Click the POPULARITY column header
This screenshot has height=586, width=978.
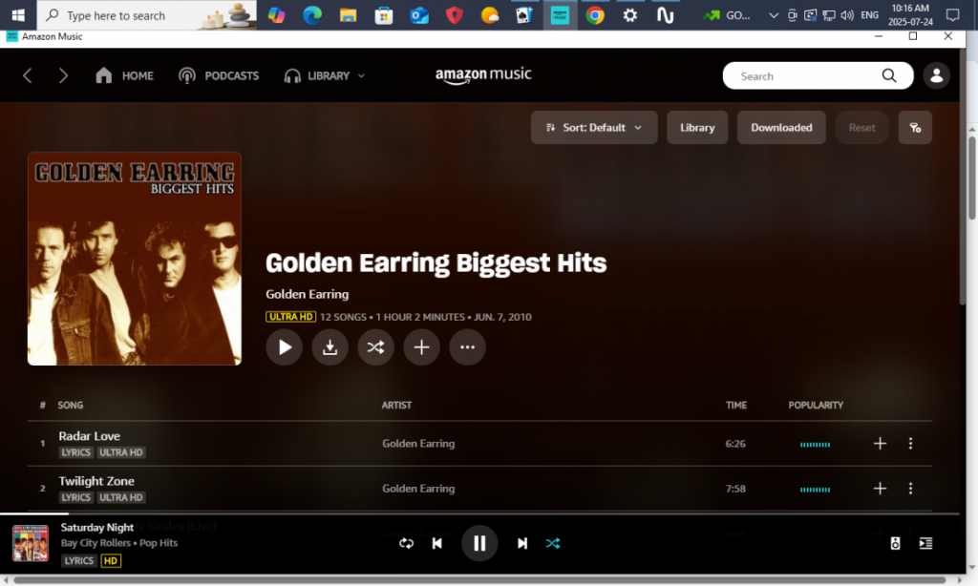point(816,406)
